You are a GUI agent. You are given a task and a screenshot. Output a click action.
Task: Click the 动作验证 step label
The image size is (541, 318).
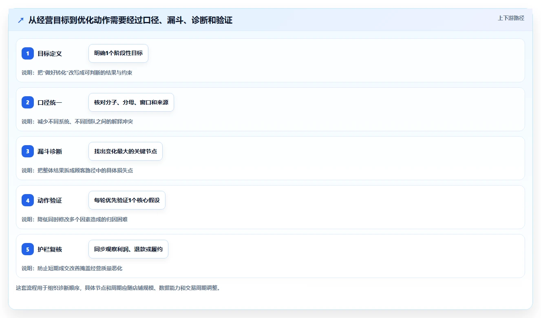click(x=50, y=200)
